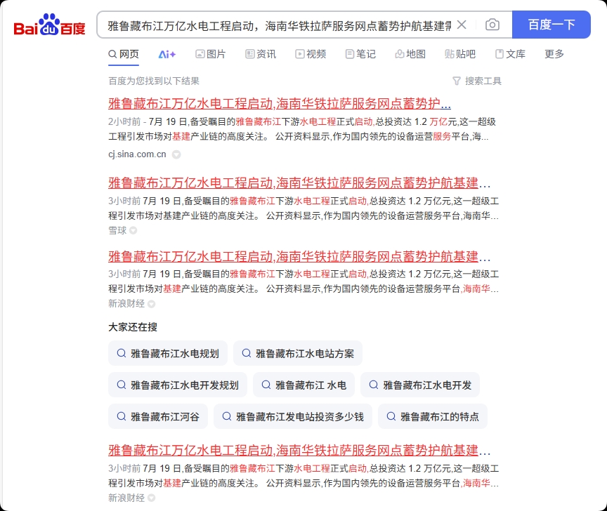Open the result title above 大家还在搜
Viewport: 607px width, 511px height.
pyautogui.click(x=299, y=256)
